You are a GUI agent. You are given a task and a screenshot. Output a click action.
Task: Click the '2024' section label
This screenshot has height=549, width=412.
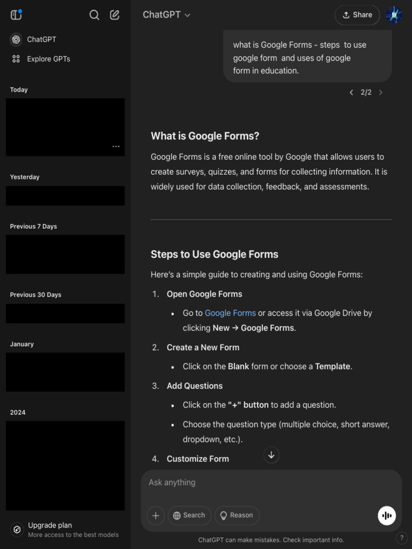click(x=18, y=412)
